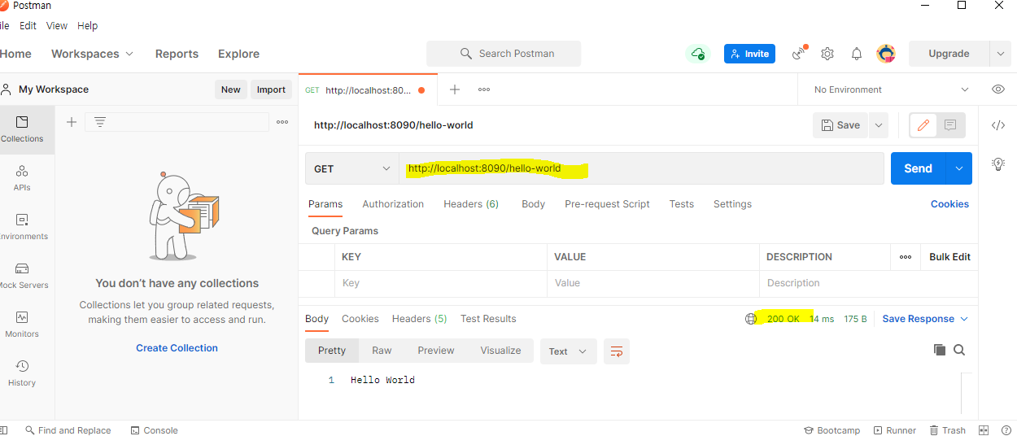Viewport: 1017px width, 436px height.
Task: Open the GET method dropdown
Action: point(352,168)
